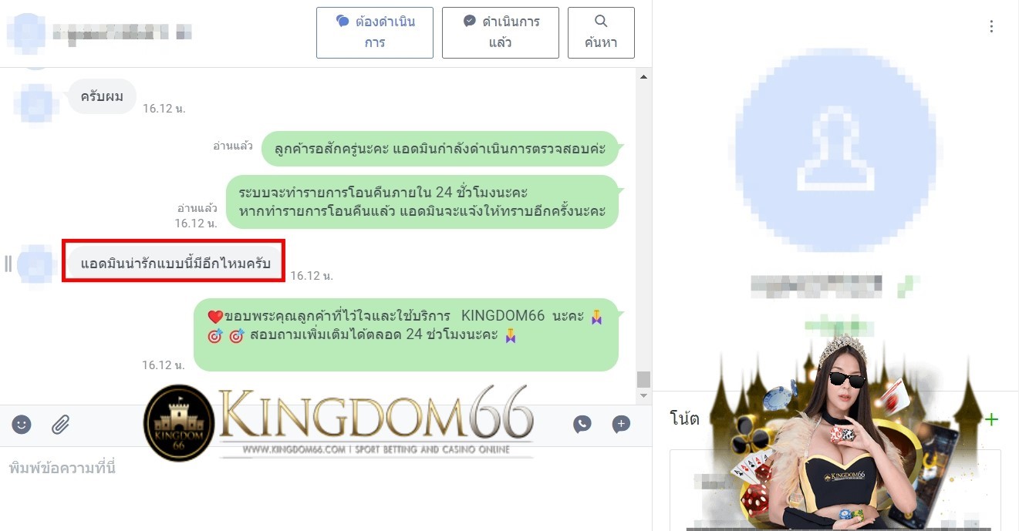Mark chat as ต้องดำเนินการ
Image resolution: width=1019 pixels, height=531 pixels.
tap(375, 32)
